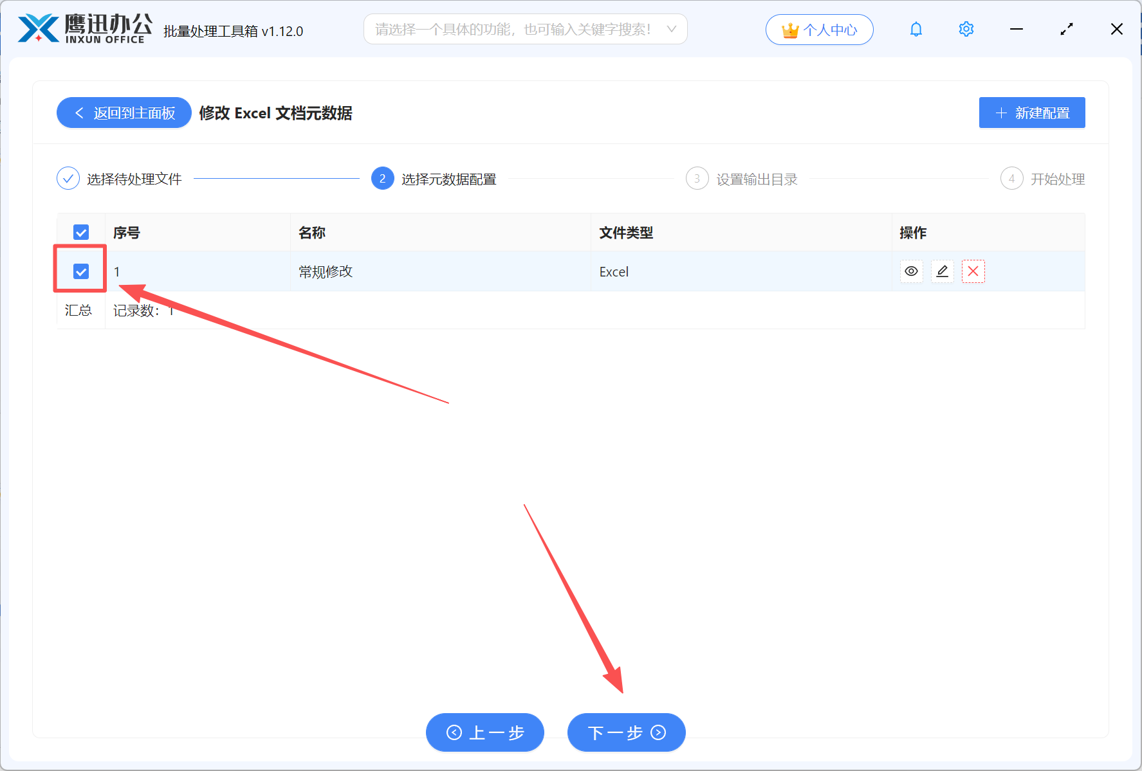Toggle the select-all header checkbox

tap(81, 232)
